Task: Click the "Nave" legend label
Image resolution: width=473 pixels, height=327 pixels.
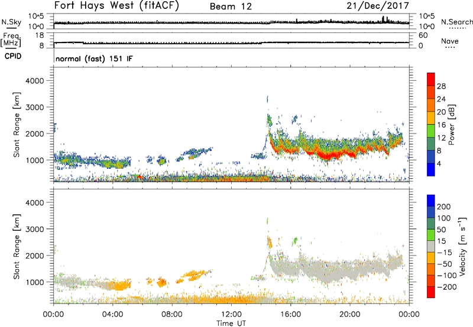Action: point(450,41)
